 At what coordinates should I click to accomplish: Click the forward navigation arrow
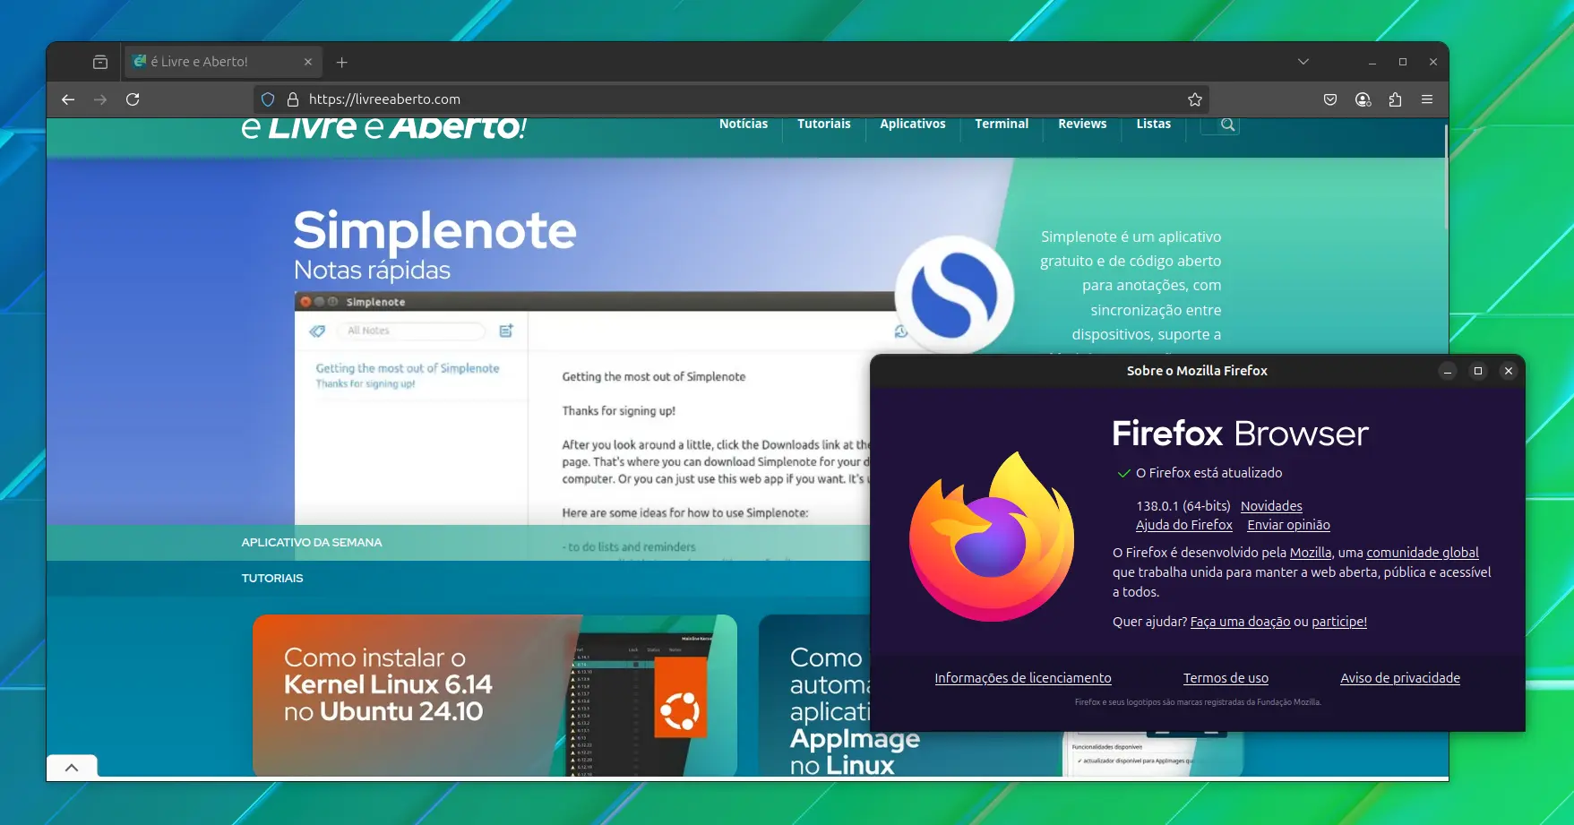coord(100,99)
